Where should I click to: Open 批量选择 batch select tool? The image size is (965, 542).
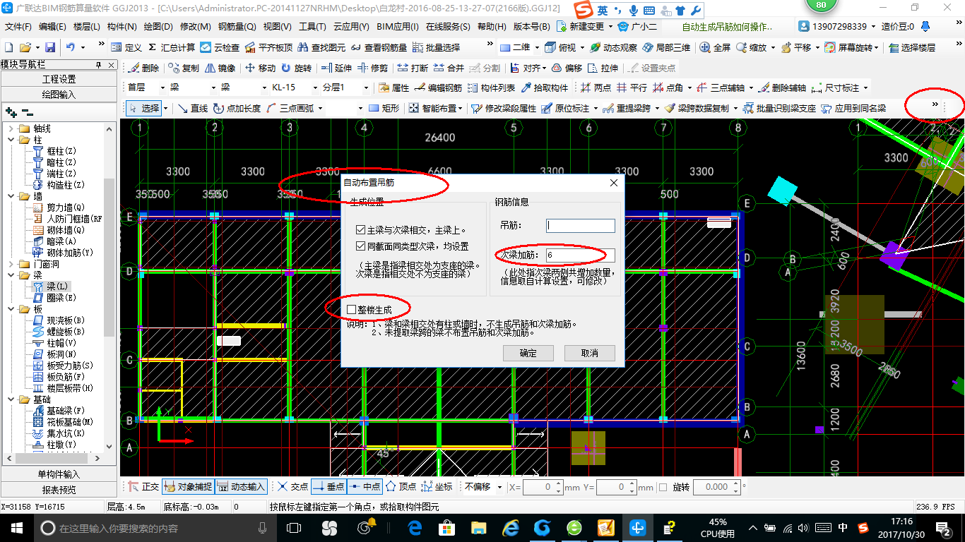[x=437, y=47]
